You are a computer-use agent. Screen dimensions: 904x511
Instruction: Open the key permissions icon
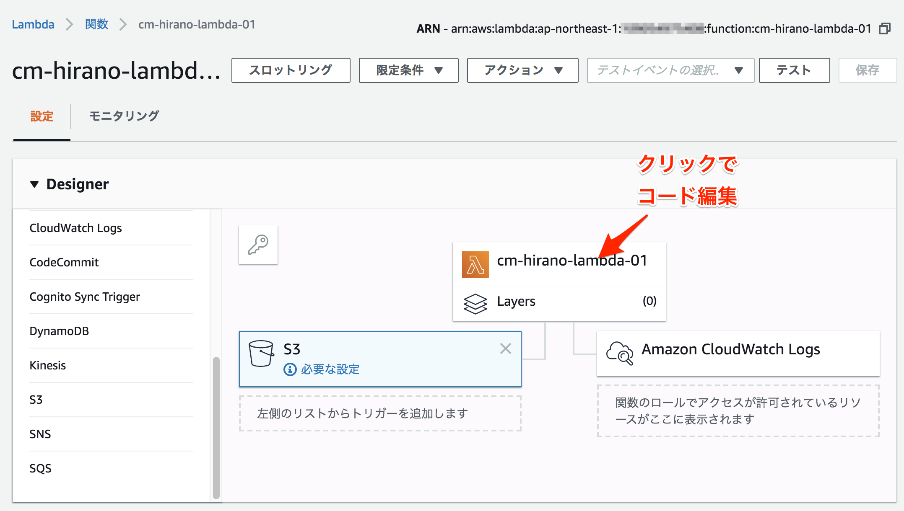[x=258, y=245]
